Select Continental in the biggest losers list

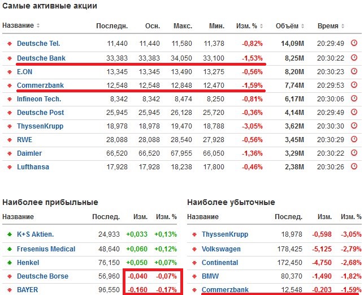(x=220, y=262)
